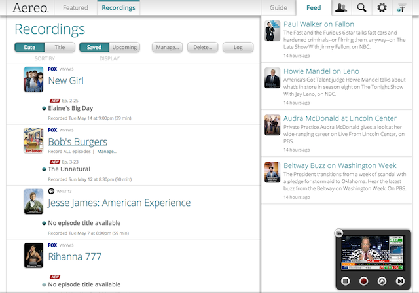Click the PBS logo above Jesse James
Viewport: 419px width, 293px height.
[51, 191]
